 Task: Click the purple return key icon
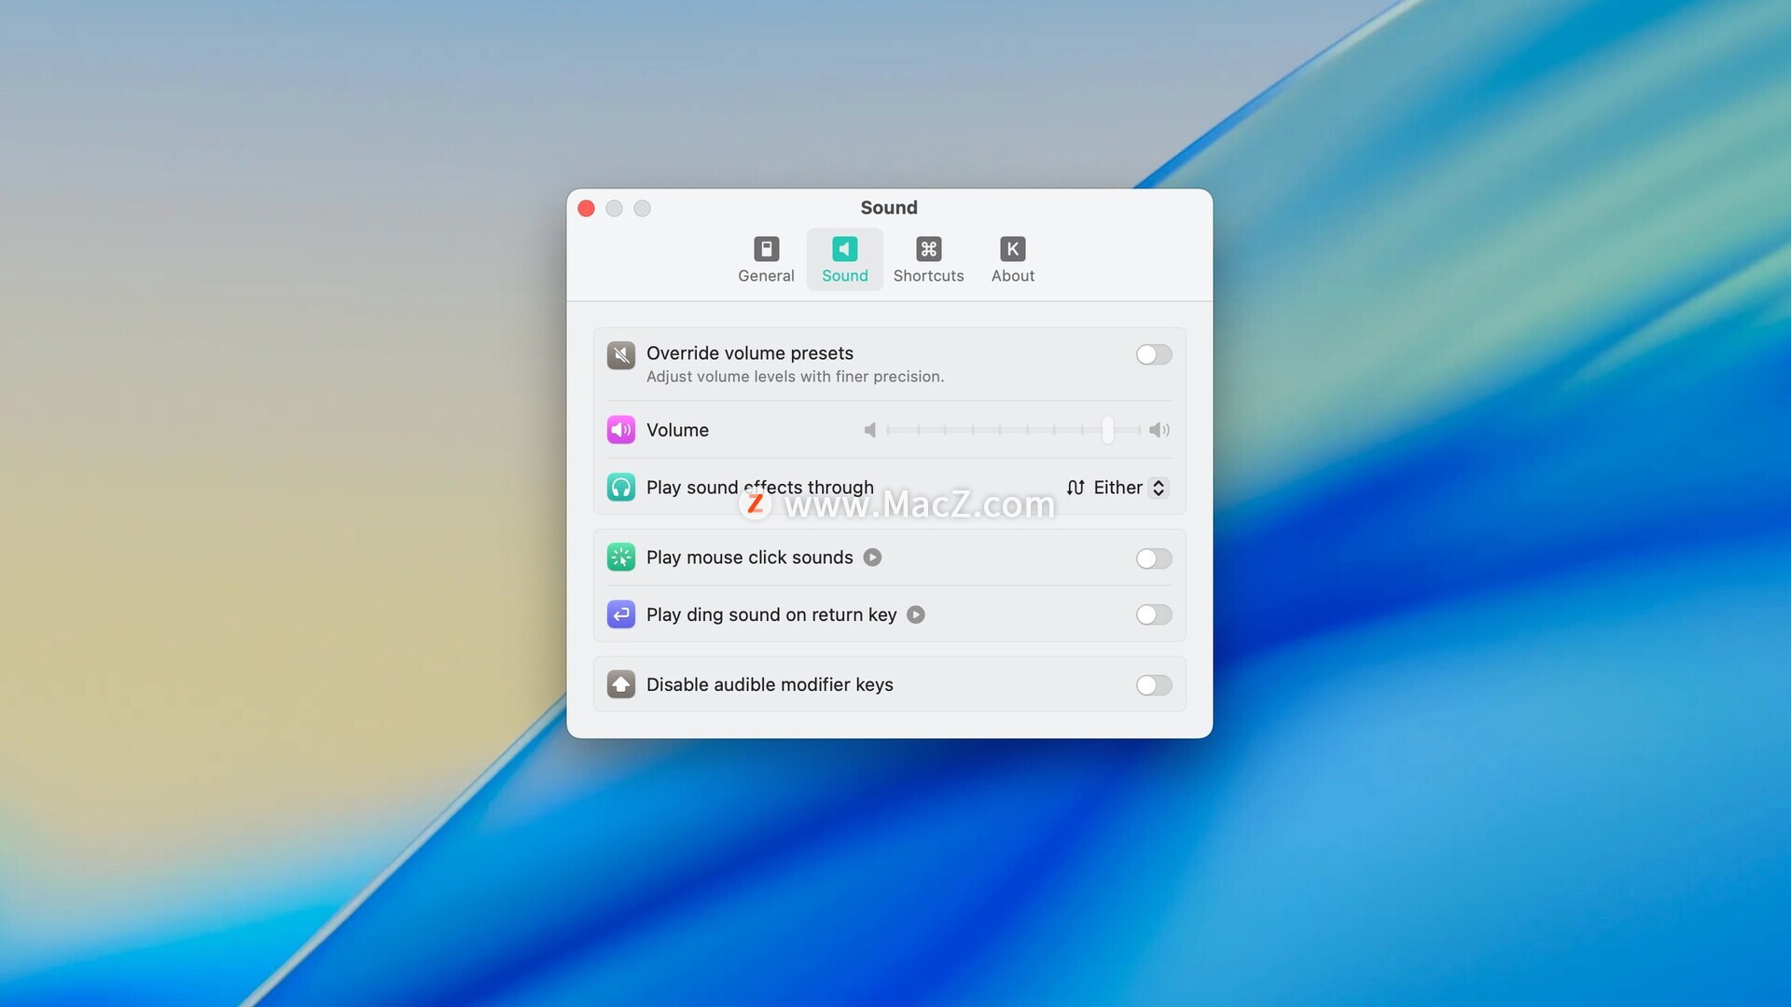(x=621, y=614)
